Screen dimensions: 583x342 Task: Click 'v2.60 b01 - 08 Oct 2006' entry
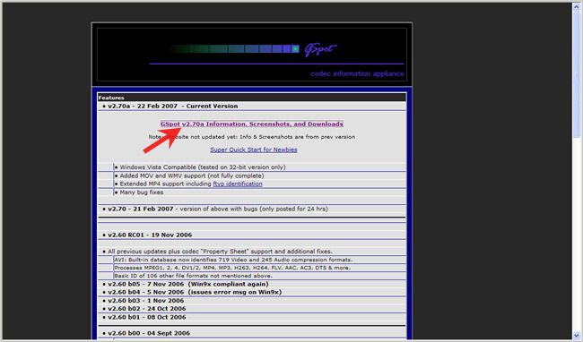(147, 317)
